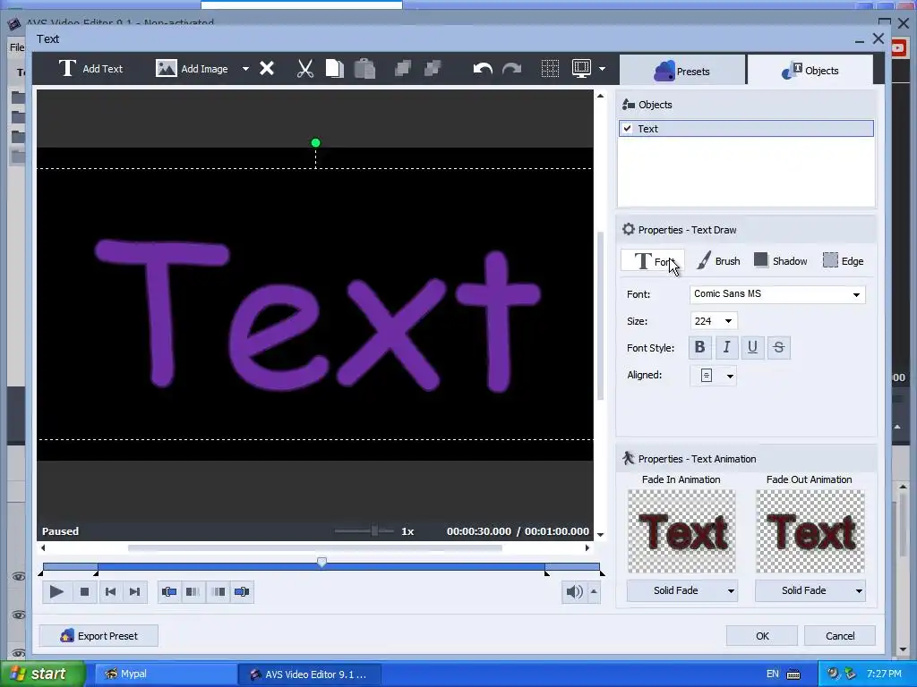Open File menu in main AVS window
917x687 pixels.
click(17, 47)
